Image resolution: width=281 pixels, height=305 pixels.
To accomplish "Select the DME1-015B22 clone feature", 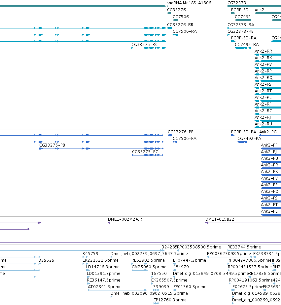I will pos(243,223).
